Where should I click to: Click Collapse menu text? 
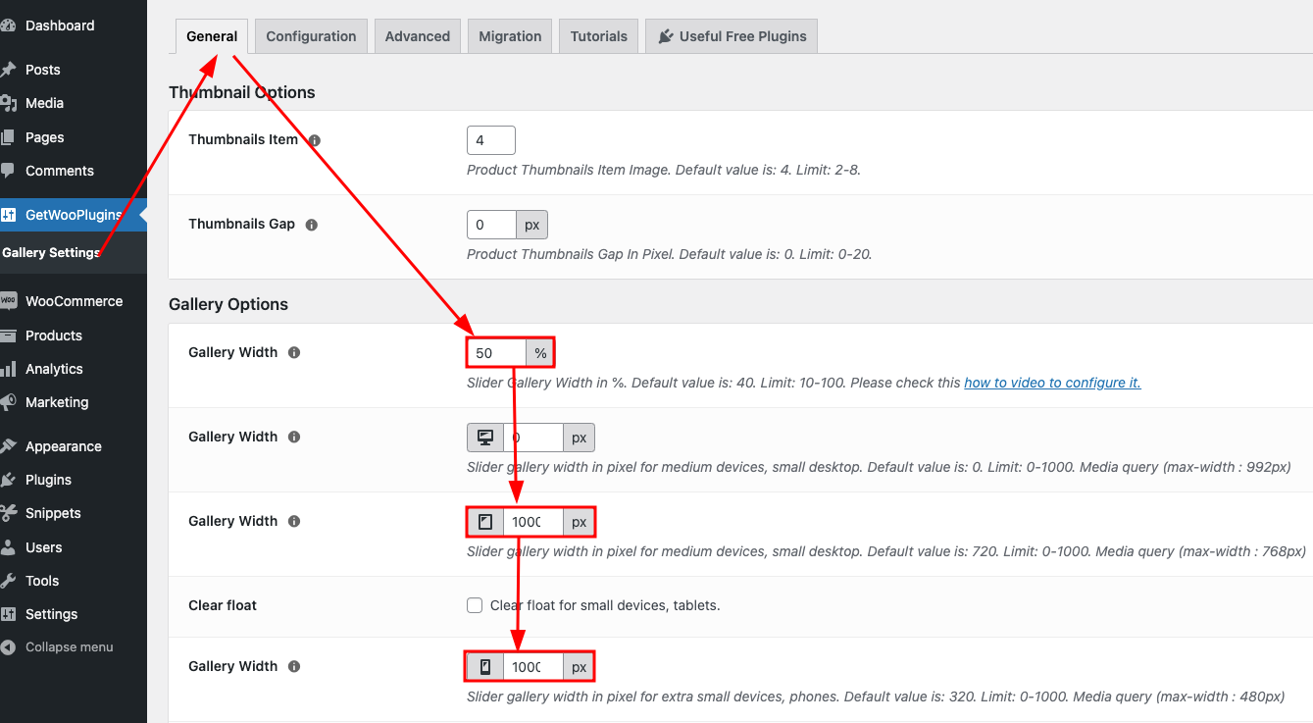pos(70,647)
